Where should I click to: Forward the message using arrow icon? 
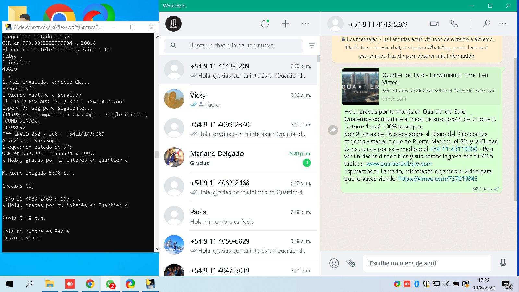click(333, 130)
